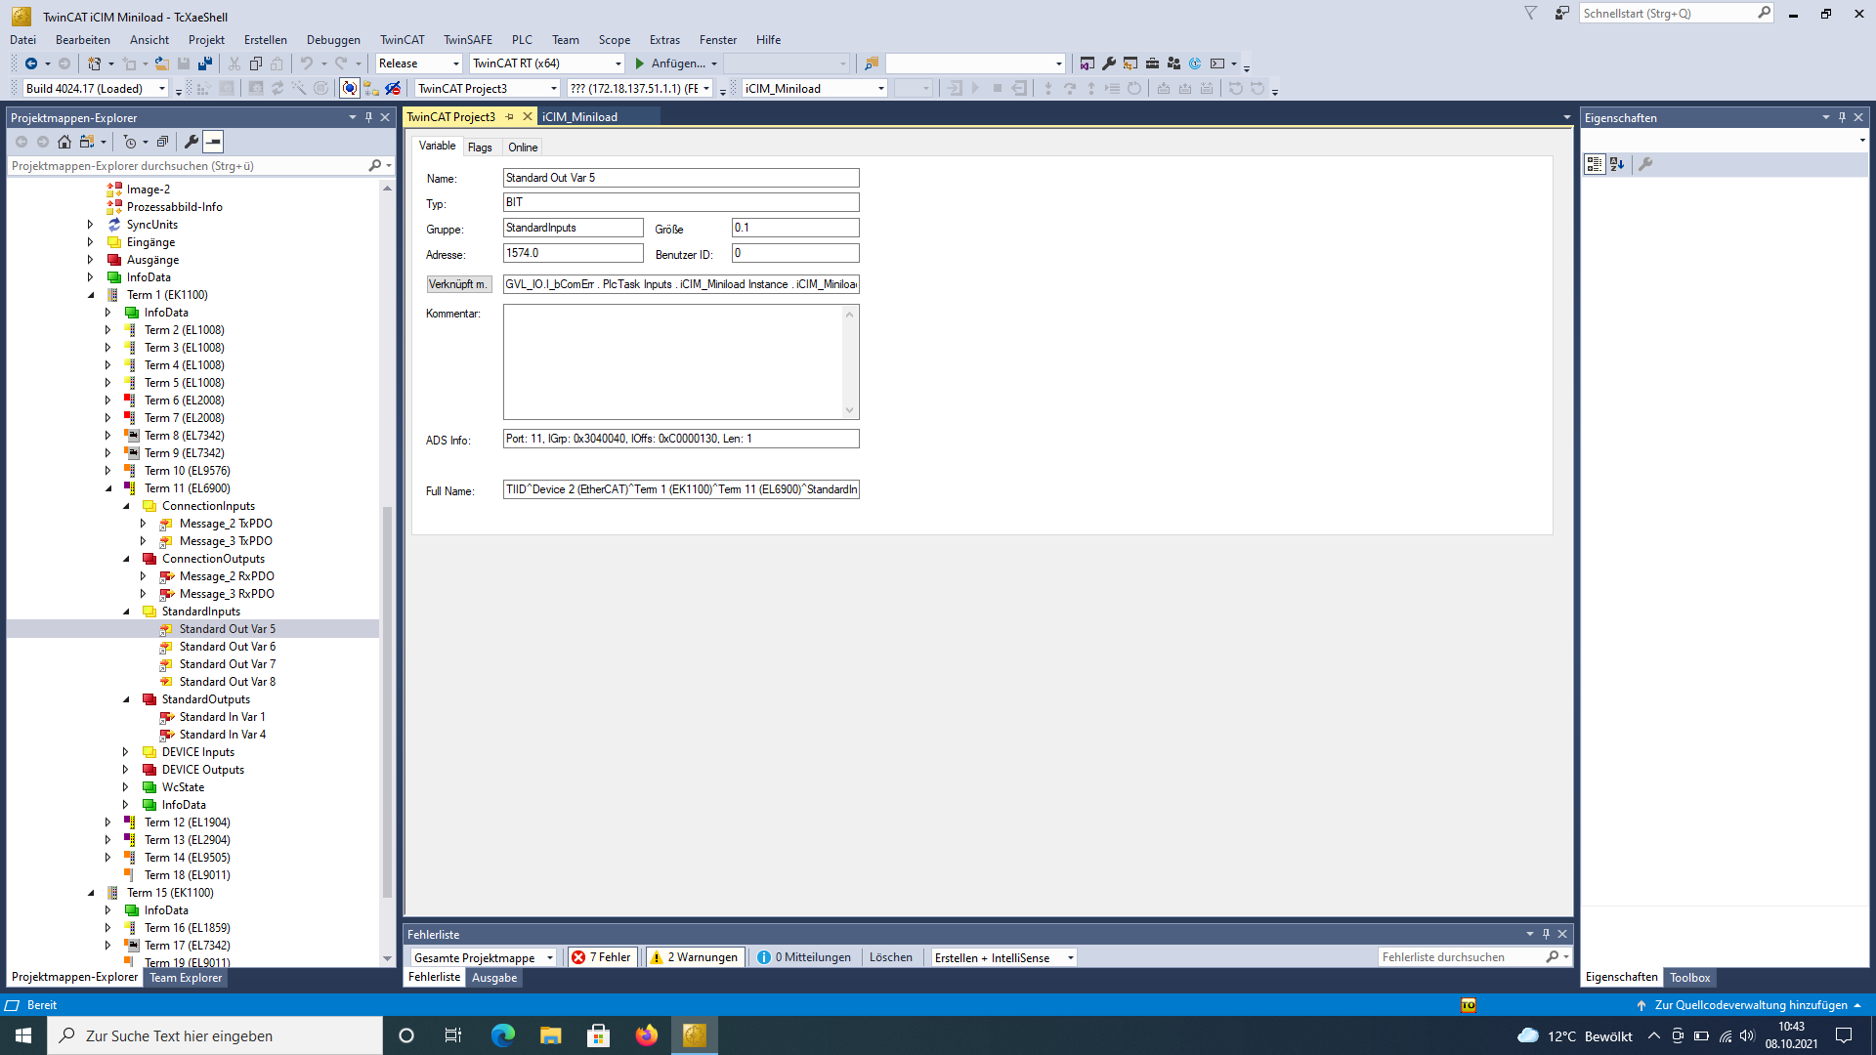The width and height of the screenshot is (1876, 1055).
Task: Toggle the 2 Warnungen warning filter
Action: click(x=695, y=957)
